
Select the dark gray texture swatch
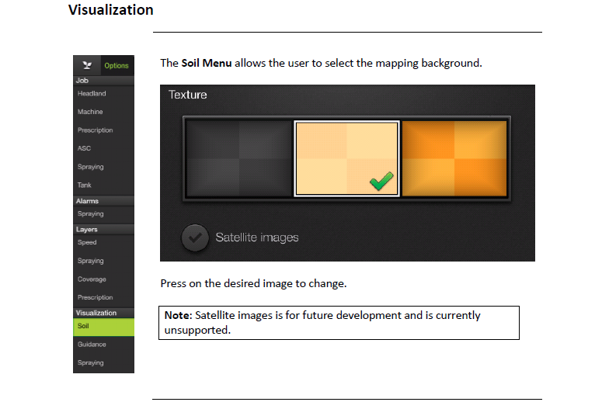(x=239, y=158)
